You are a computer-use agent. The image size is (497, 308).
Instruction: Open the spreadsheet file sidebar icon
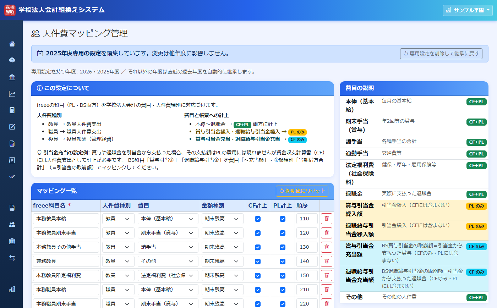pyautogui.click(x=12, y=208)
